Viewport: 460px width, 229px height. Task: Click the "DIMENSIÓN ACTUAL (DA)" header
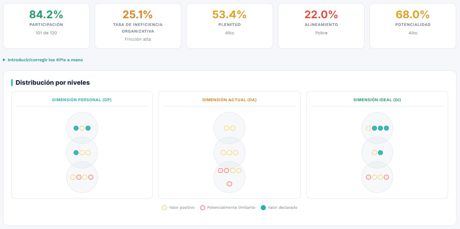tap(229, 100)
